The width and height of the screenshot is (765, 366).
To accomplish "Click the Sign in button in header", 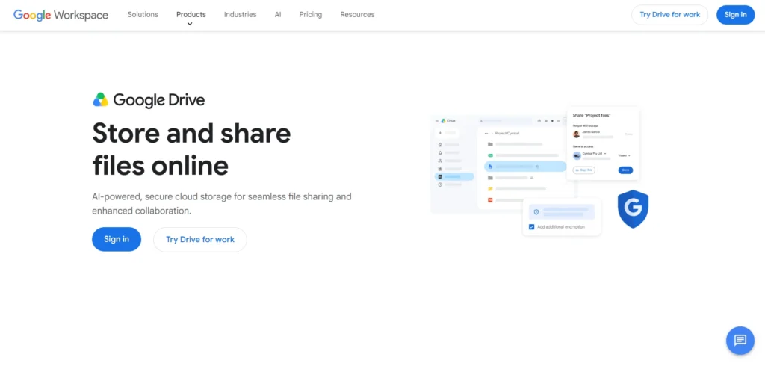I will point(735,15).
